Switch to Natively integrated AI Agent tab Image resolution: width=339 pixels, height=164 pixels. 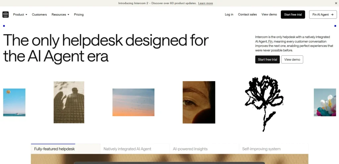point(135,149)
